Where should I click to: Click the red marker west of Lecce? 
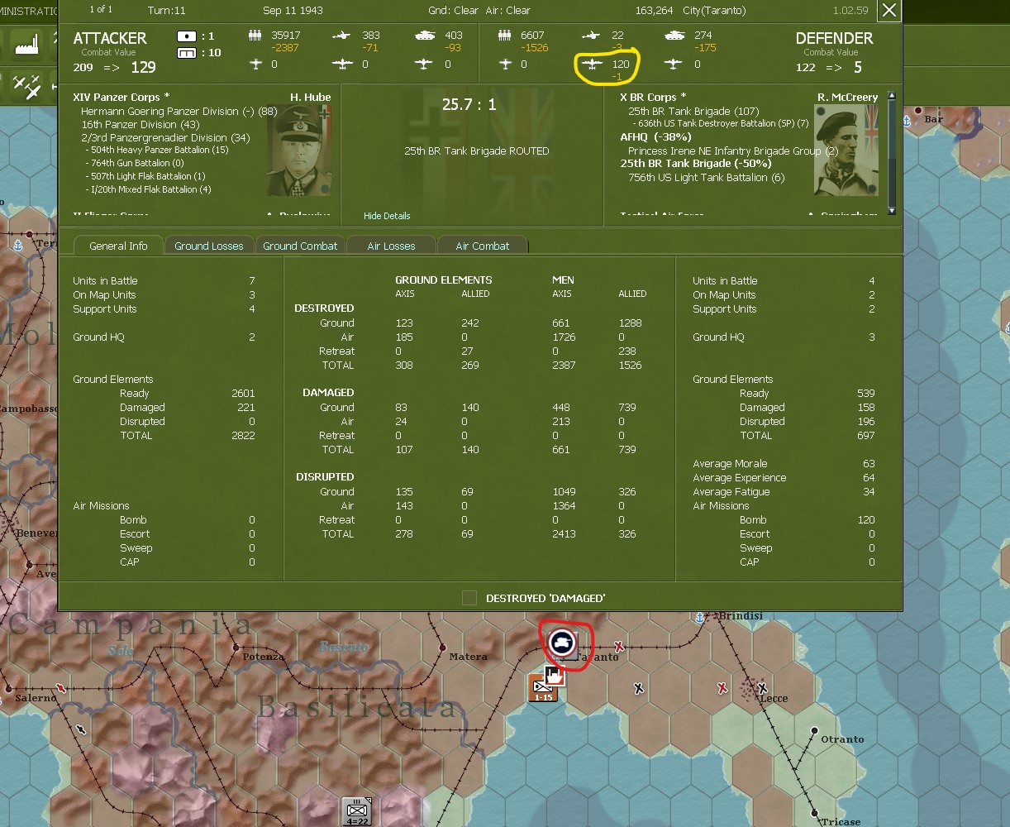[x=722, y=688]
